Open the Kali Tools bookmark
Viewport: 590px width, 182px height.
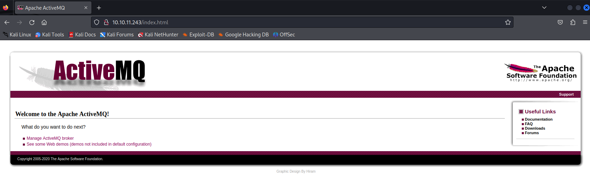click(x=50, y=35)
